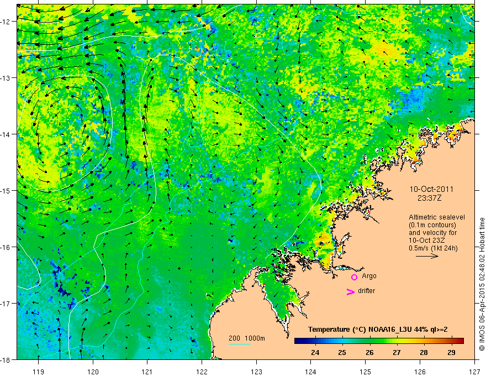Click longitude label 119 on bottom axis
This screenshot has width=486, height=376.
pyautogui.click(x=39, y=372)
